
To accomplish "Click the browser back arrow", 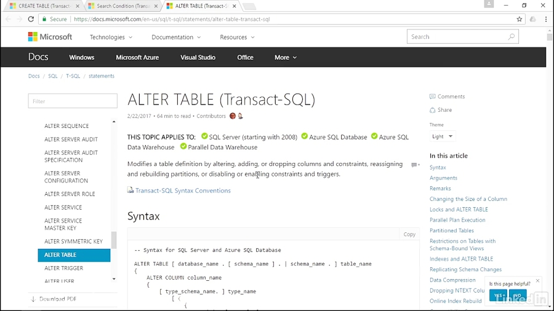I will tap(8, 19).
